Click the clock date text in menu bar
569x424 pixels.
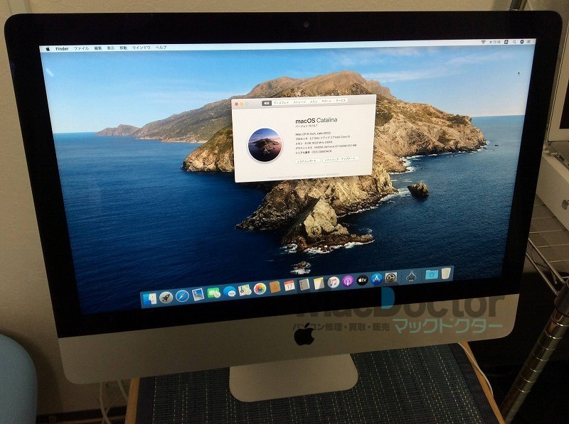(x=495, y=42)
